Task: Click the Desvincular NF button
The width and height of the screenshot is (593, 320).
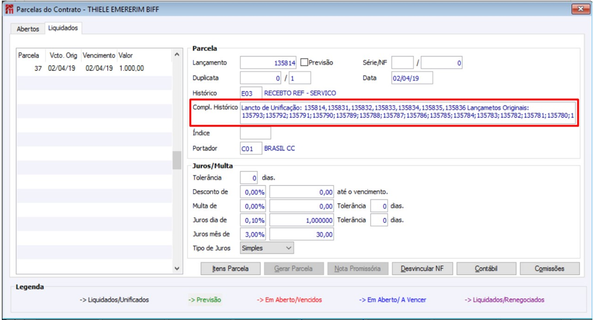Action: [422, 268]
